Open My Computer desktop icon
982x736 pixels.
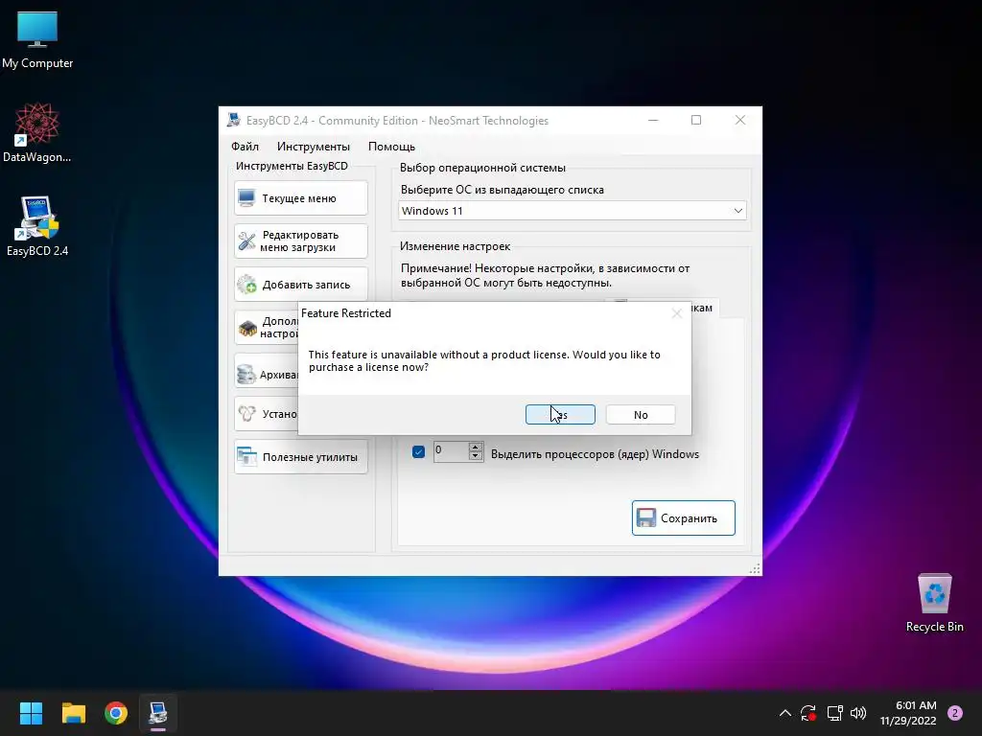tap(37, 40)
